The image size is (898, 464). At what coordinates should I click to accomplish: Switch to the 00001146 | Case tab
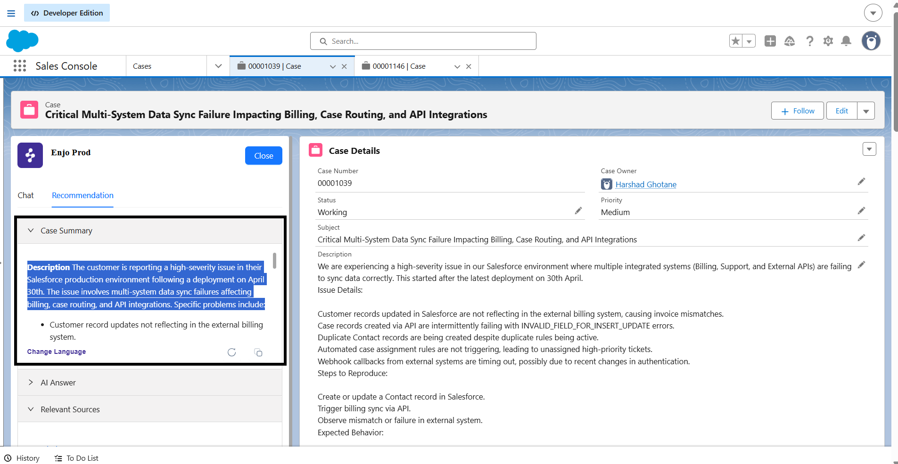[x=399, y=66]
